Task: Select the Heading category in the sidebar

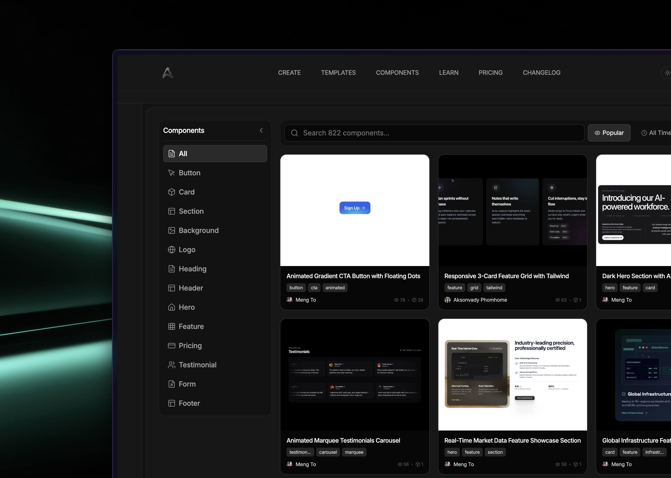Action: [x=193, y=269]
